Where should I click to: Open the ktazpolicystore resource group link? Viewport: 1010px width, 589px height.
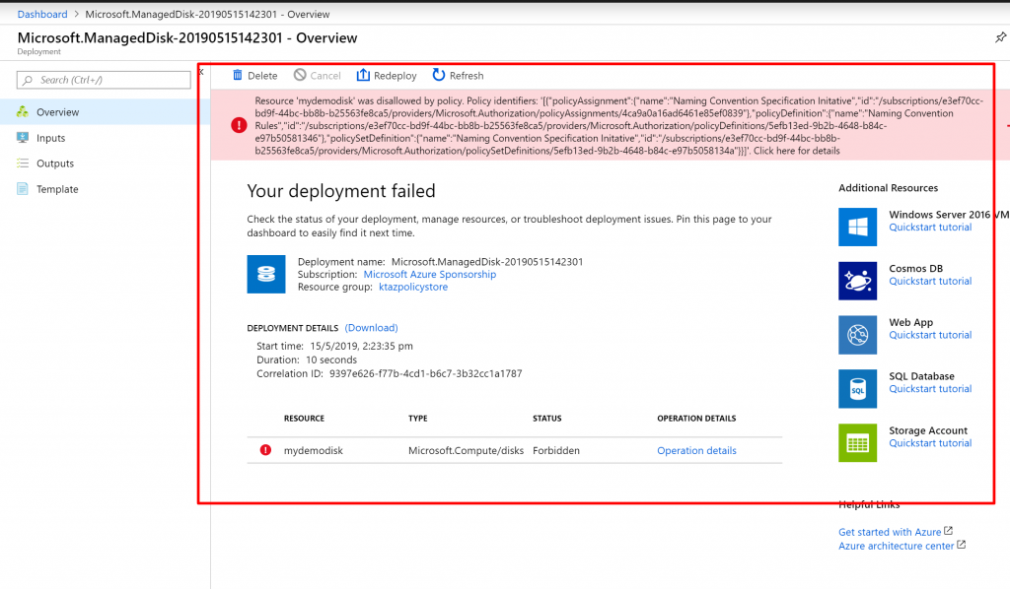point(413,288)
